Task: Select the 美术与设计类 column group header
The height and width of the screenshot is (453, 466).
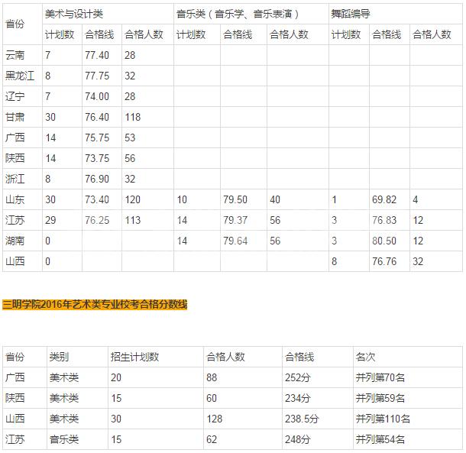Action: (x=75, y=14)
